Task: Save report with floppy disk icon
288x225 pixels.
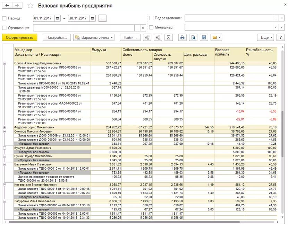Action: [204, 37]
